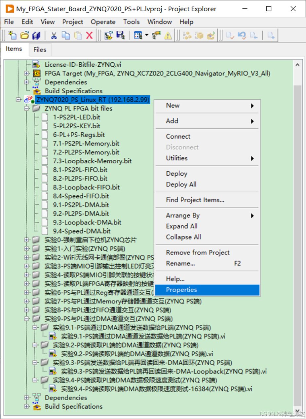This screenshot has width=306, height=419.
Task: Click the Paste toolbar icon
Action: 78,35
